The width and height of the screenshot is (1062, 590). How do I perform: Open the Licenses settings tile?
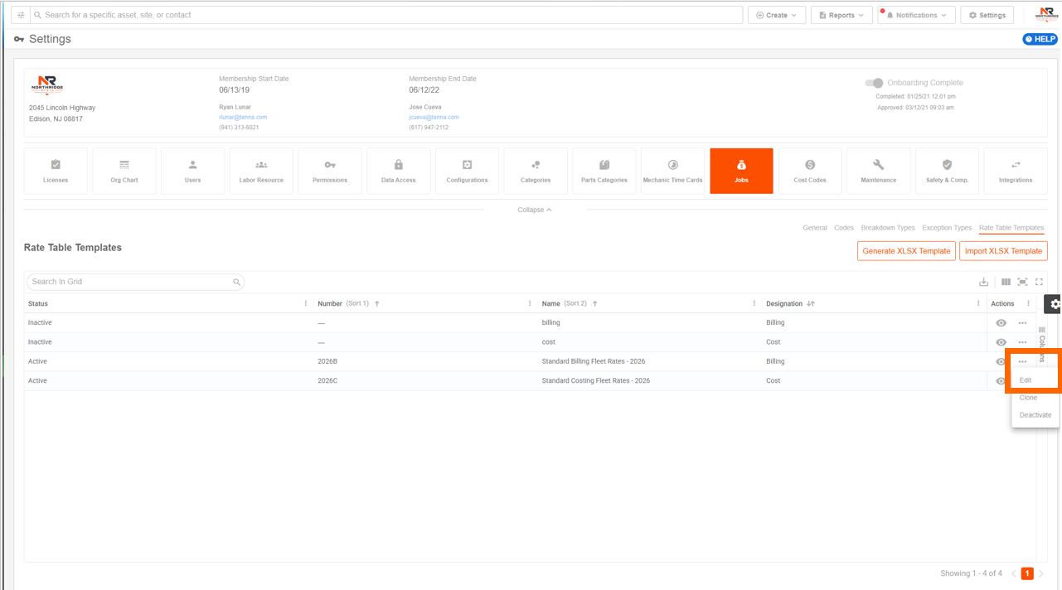(x=56, y=171)
